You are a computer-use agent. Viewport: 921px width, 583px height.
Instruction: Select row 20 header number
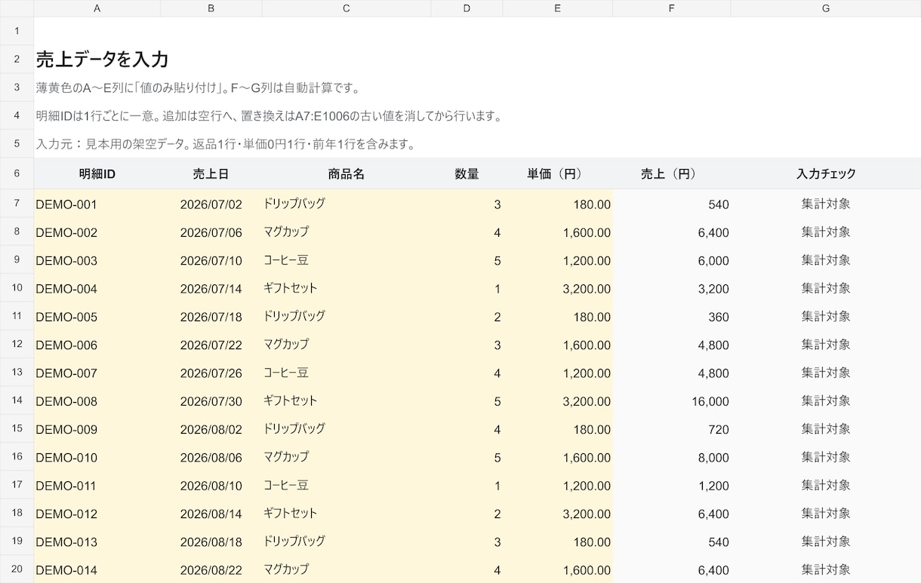pos(17,569)
